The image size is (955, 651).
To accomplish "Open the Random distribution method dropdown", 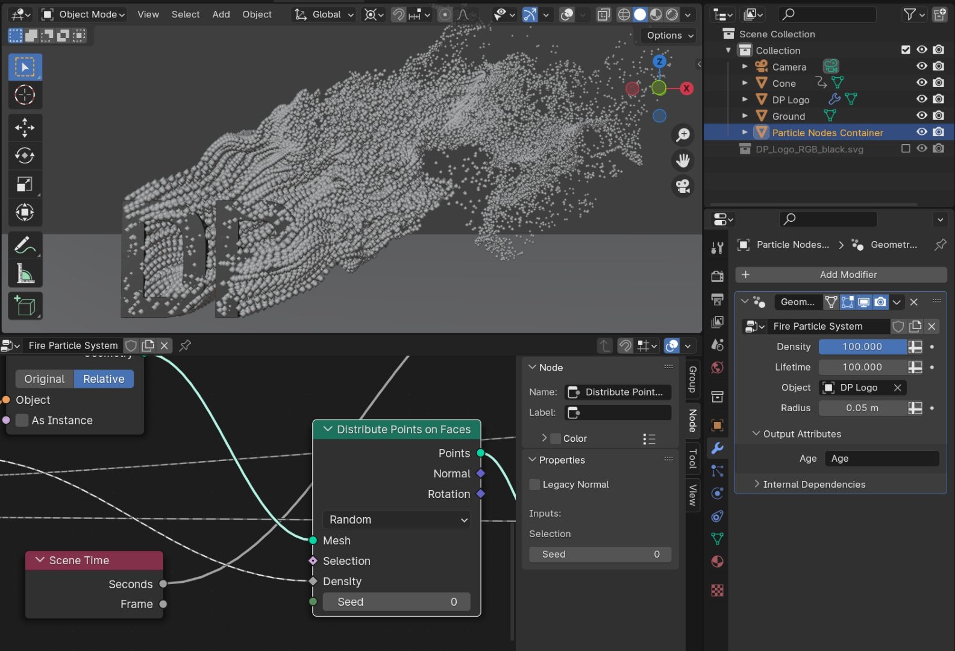I will click(396, 520).
